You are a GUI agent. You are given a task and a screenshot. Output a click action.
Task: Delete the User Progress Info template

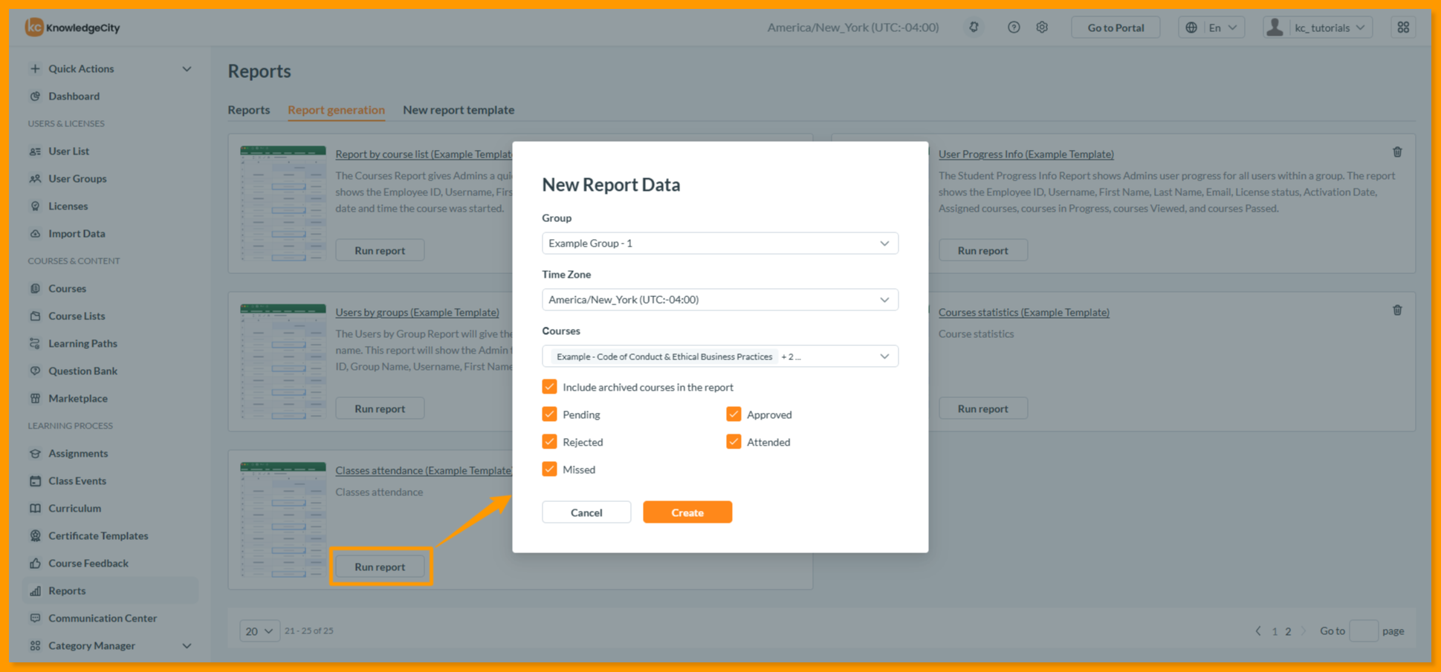pos(1397,152)
